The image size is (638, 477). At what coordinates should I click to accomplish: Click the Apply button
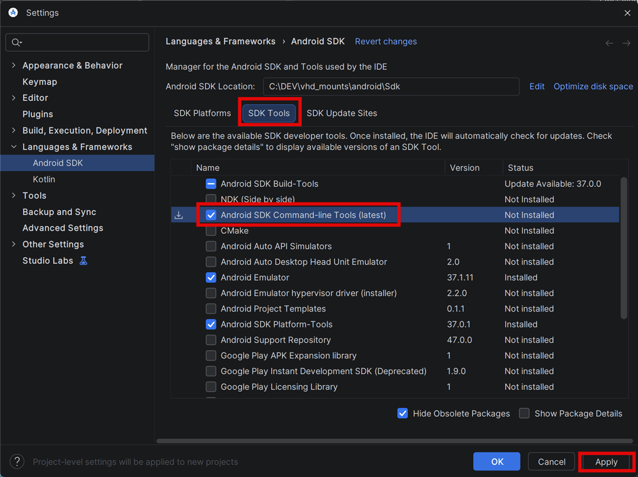click(x=606, y=461)
